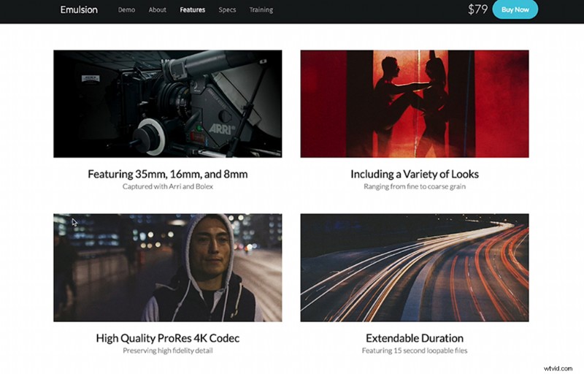Viewport: 584px width, 374px height.
Task: Click text Captured with Arri and Bolex
Action: (x=168, y=186)
